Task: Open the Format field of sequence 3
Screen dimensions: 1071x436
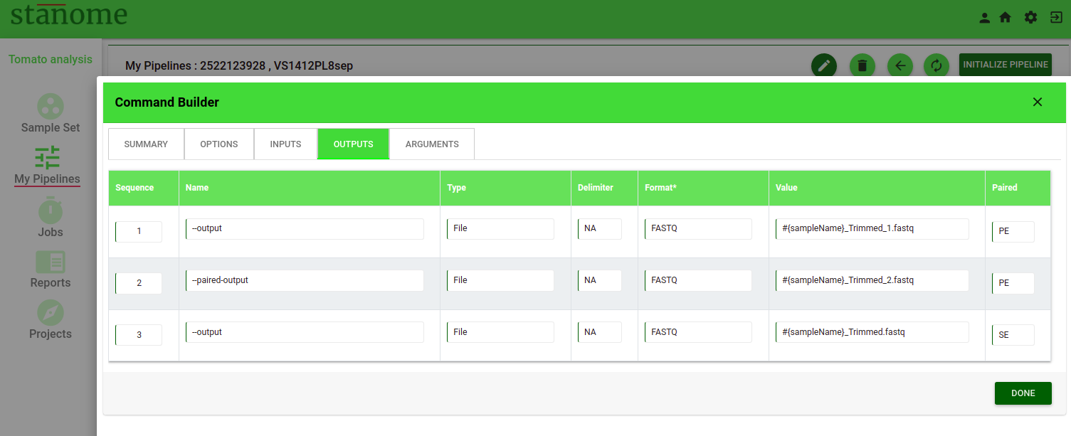Action: 698,332
